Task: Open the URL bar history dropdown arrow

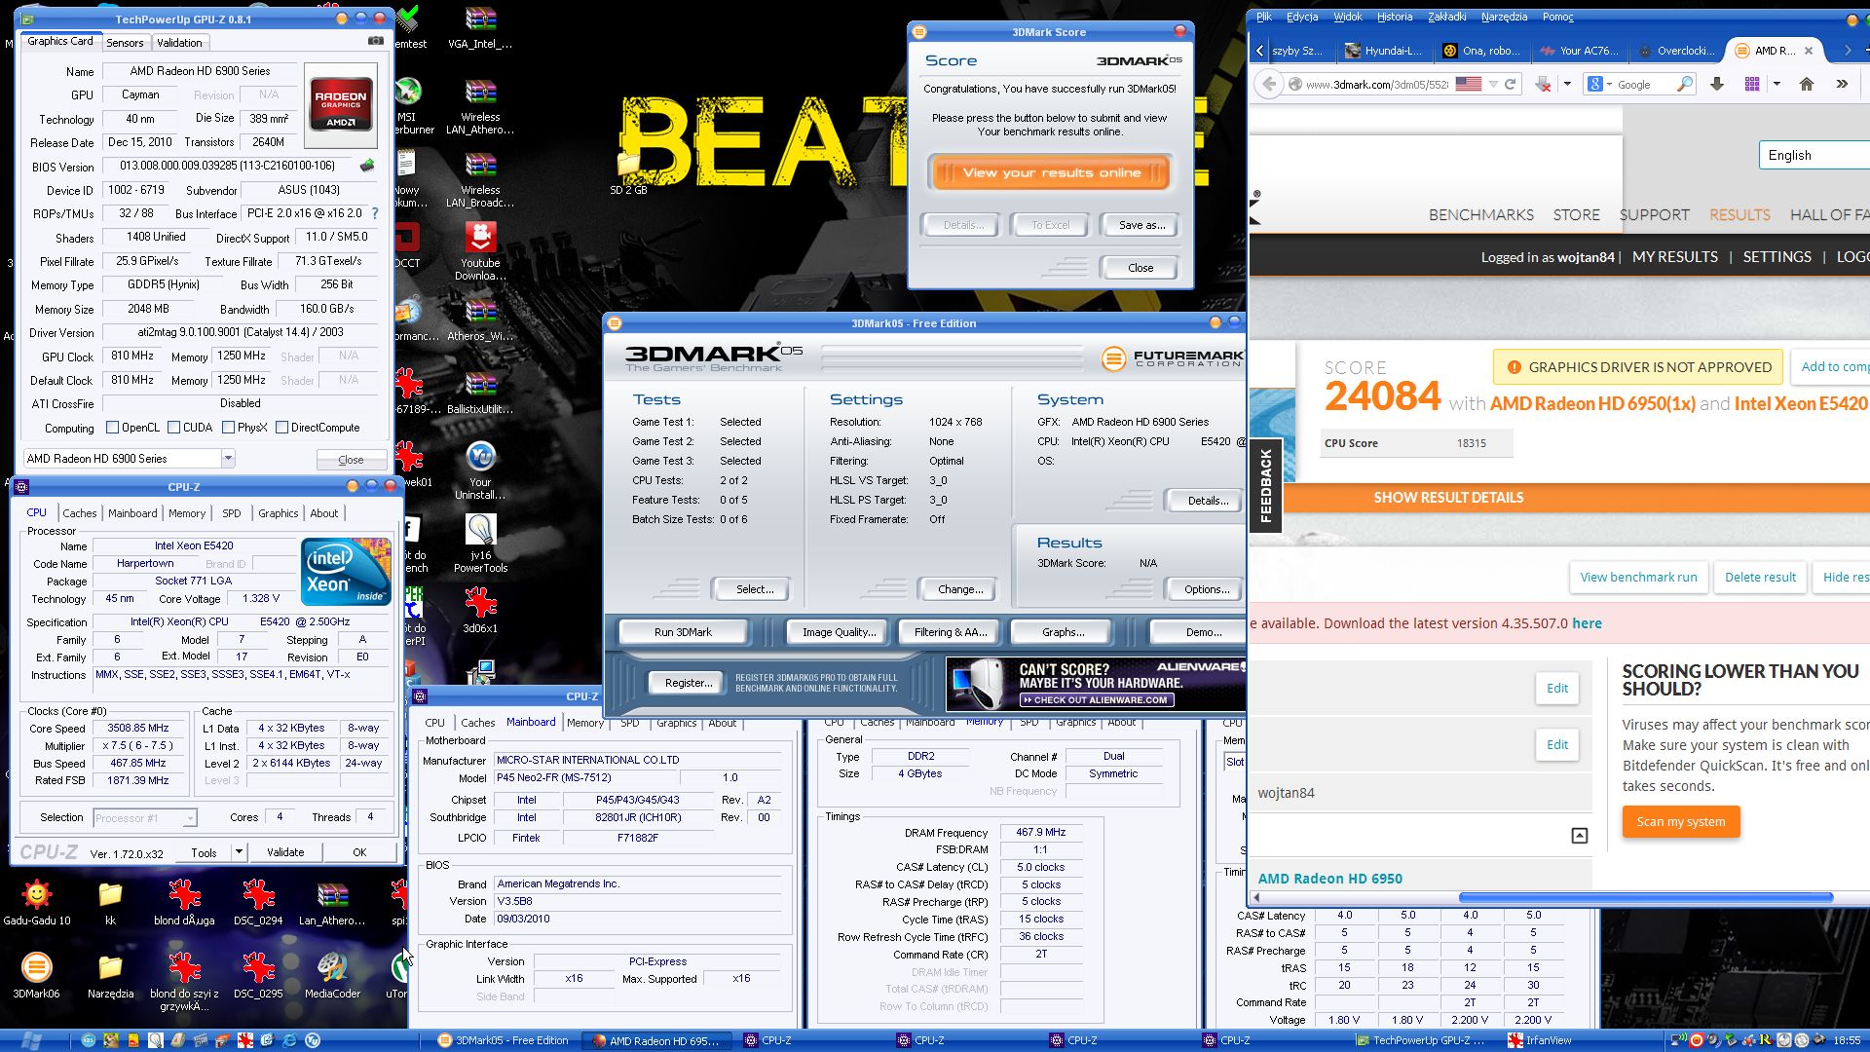Action: point(1493,84)
